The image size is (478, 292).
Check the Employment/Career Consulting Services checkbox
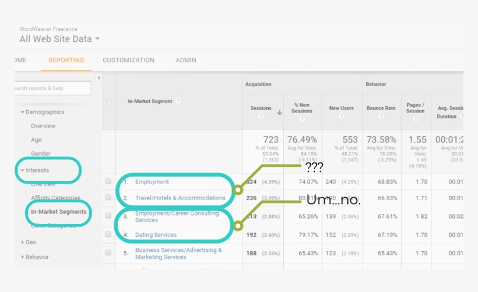(108, 216)
